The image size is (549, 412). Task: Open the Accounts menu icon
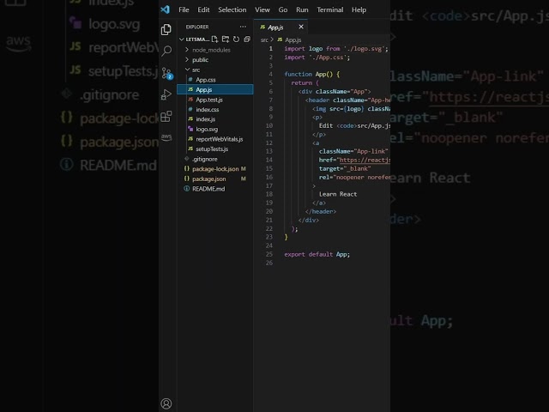point(166,403)
